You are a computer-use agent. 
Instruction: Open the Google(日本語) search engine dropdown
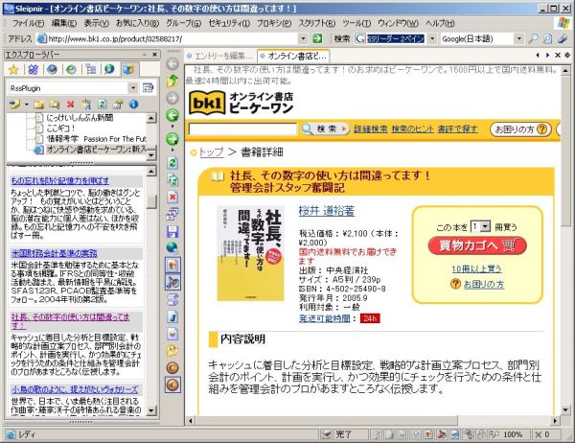pyautogui.click(x=519, y=38)
